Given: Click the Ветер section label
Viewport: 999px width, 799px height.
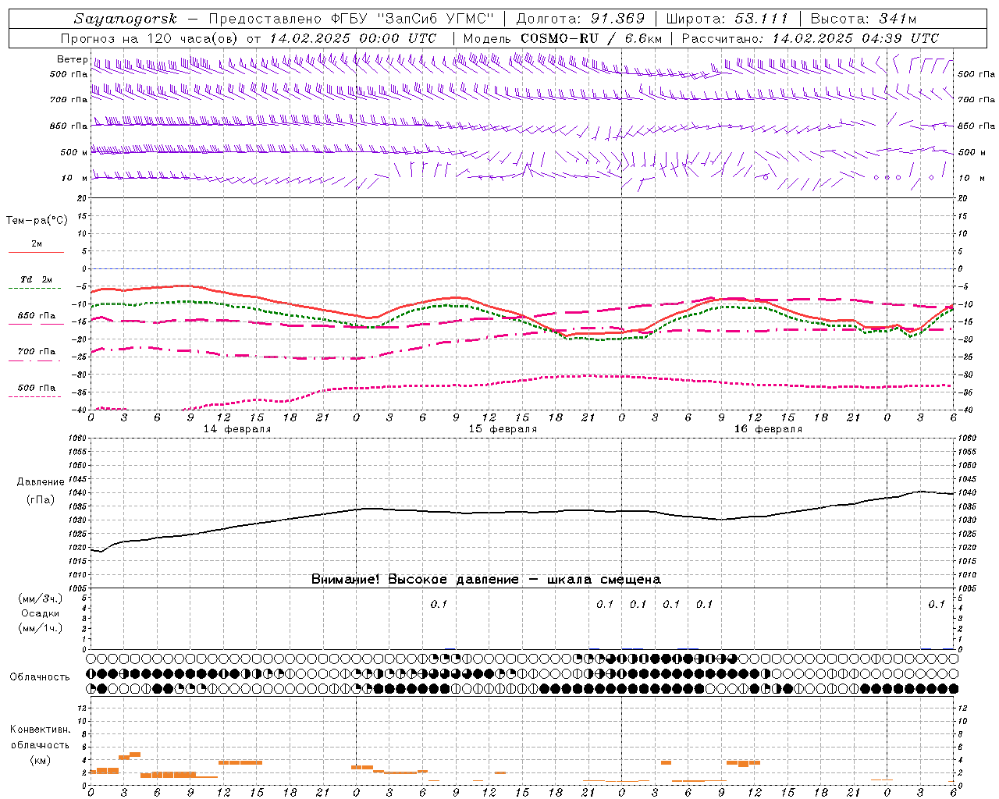Looking at the screenshot, I should (x=72, y=59).
